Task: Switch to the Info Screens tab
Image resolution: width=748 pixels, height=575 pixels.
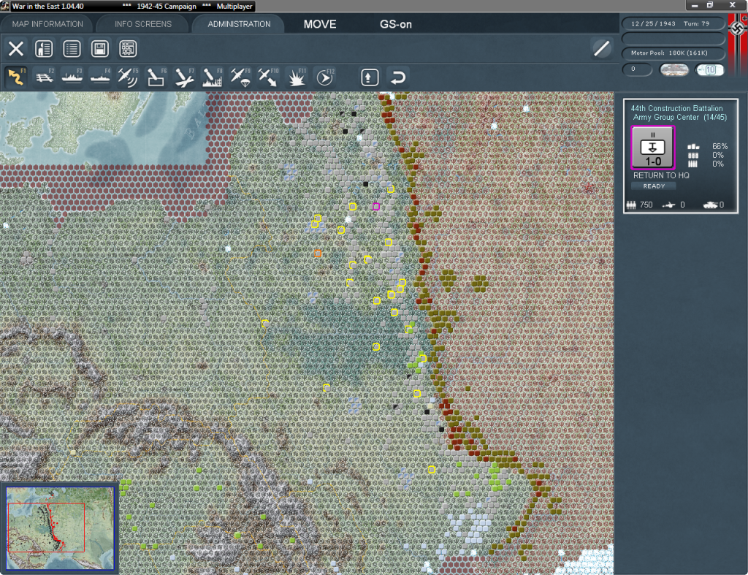Action: [x=142, y=24]
